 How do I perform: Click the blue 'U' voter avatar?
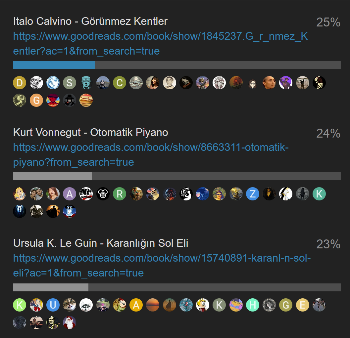coord(53,305)
